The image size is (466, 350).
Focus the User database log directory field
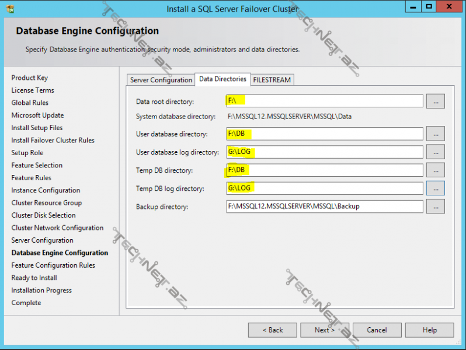[x=324, y=152]
